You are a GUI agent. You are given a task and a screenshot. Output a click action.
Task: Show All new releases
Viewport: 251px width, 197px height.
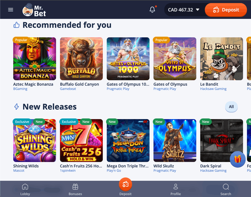click(x=231, y=107)
